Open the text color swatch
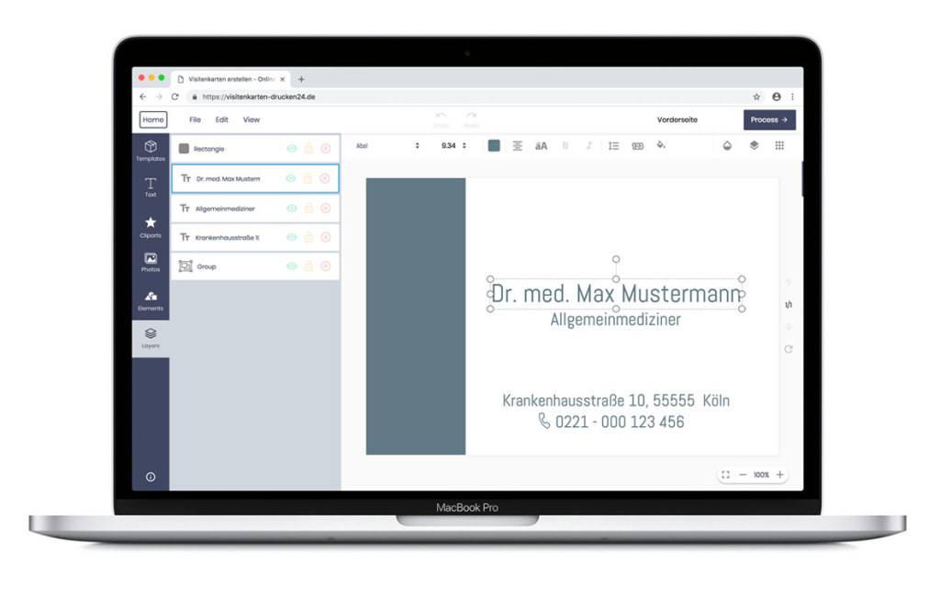Viewport: 940px width, 610px height. tap(493, 145)
